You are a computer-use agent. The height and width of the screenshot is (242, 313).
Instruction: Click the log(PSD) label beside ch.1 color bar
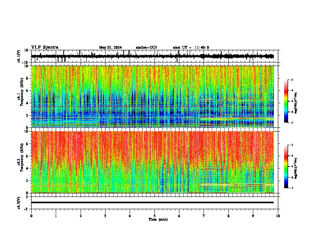(296, 103)
